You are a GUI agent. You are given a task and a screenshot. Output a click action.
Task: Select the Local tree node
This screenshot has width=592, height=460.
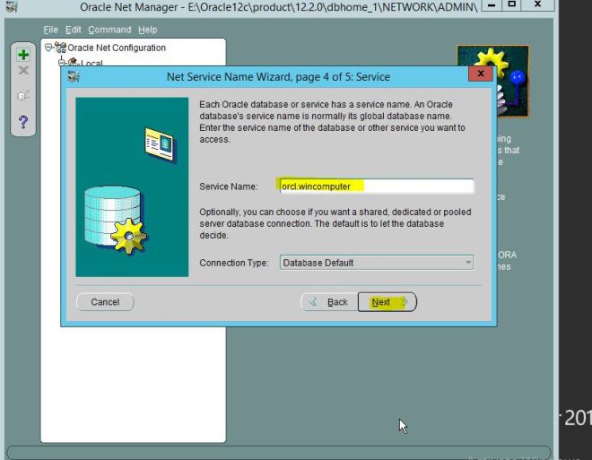91,63
